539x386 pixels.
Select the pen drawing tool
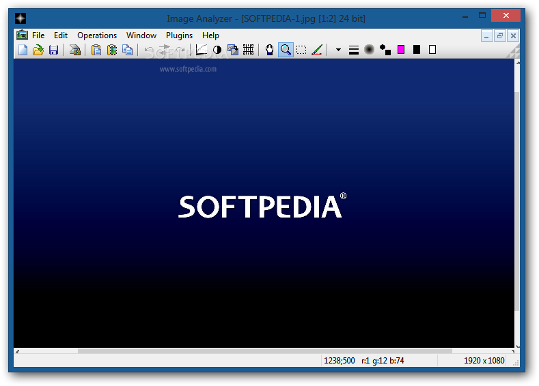click(x=317, y=50)
